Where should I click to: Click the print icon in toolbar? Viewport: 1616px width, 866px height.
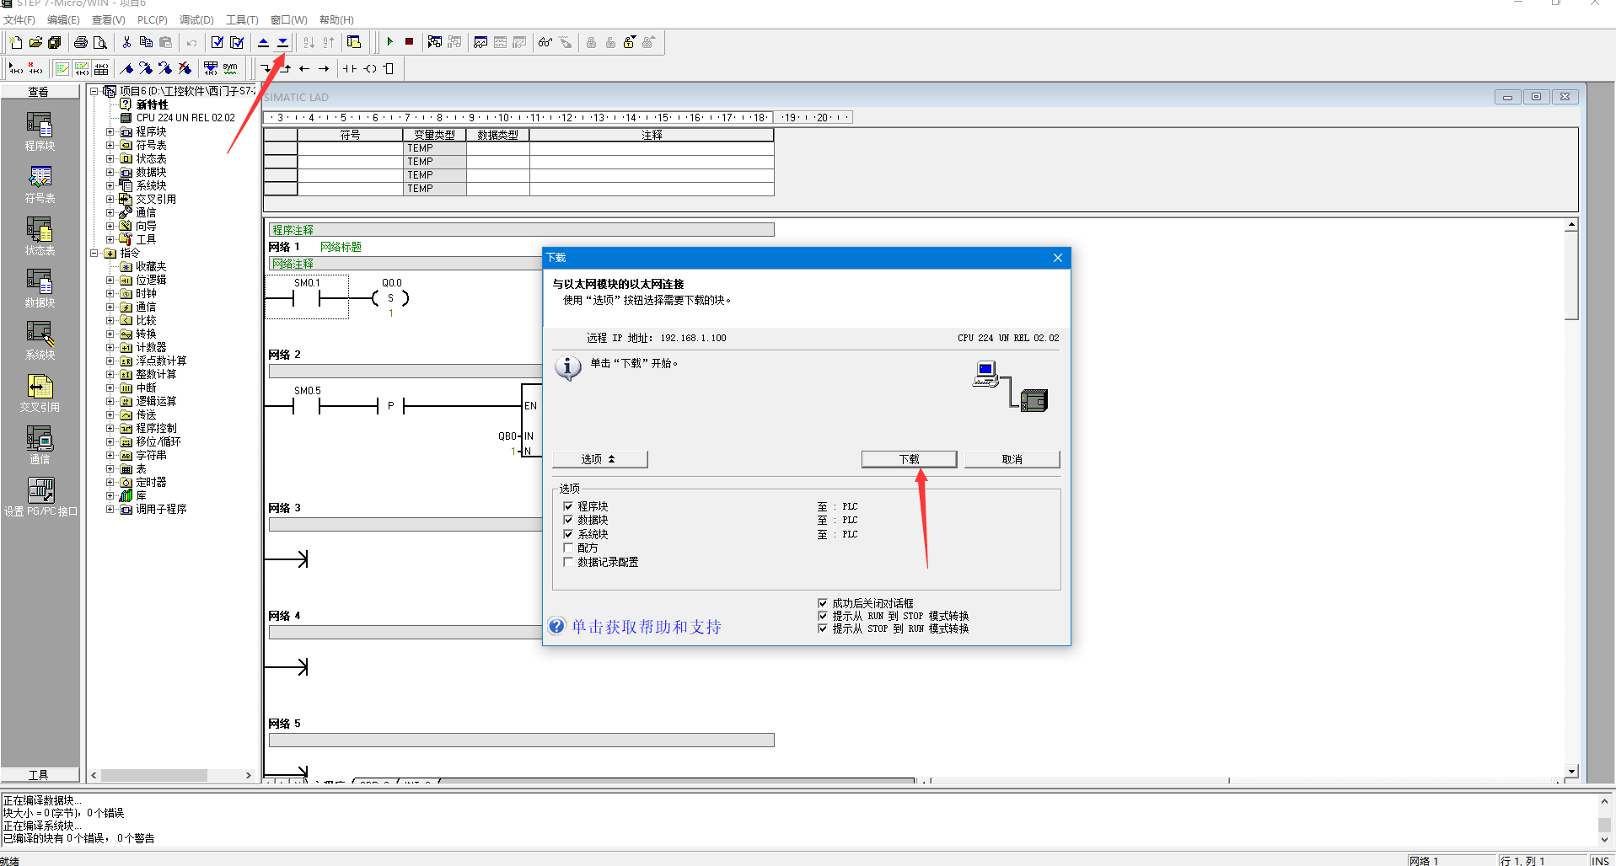click(81, 42)
